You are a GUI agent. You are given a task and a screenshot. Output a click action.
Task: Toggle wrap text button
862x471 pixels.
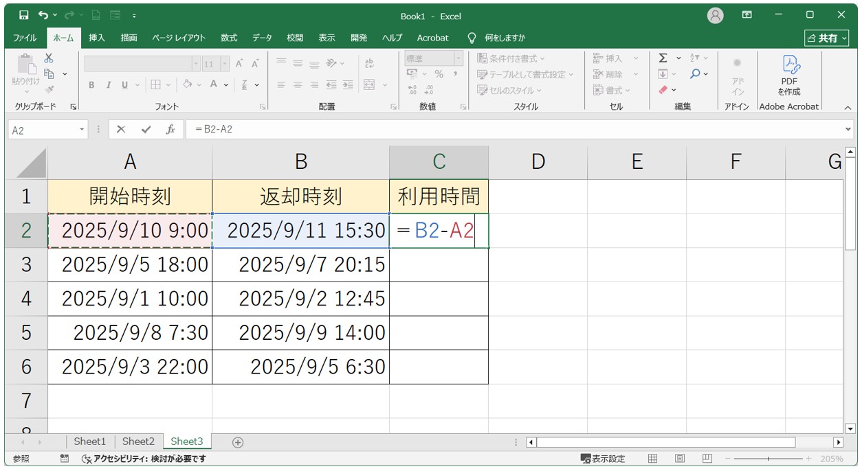(x=369, y=63)
